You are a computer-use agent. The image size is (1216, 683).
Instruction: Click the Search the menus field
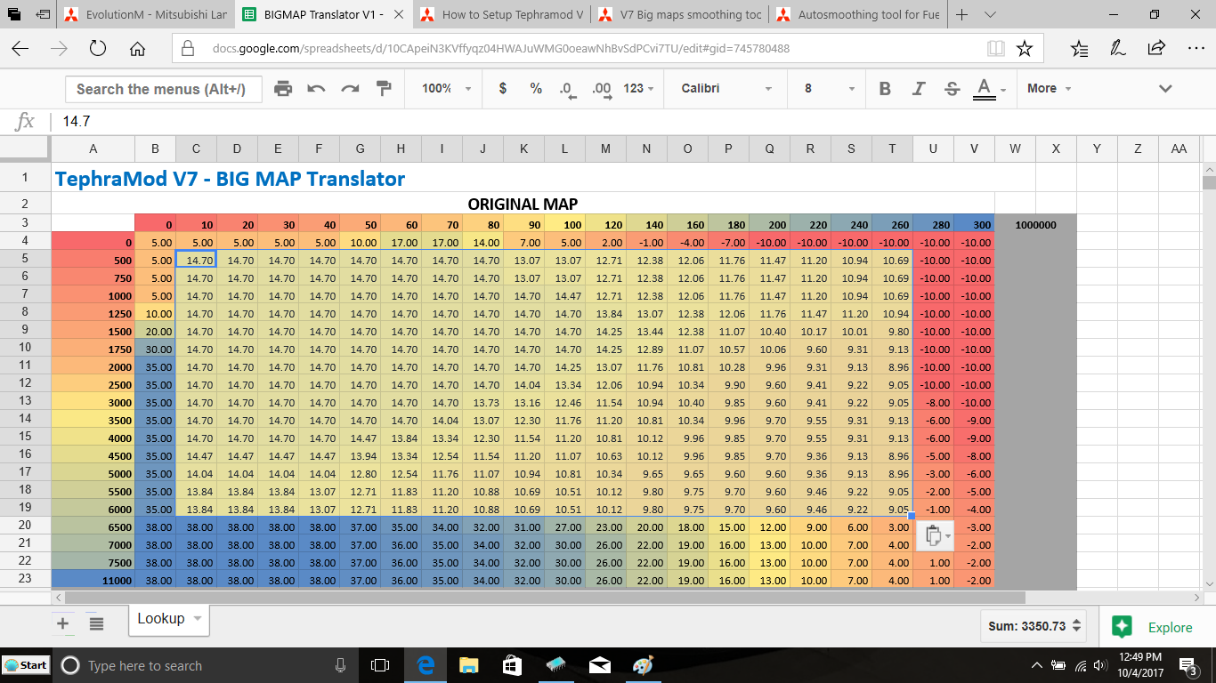(x=163, y=88)
